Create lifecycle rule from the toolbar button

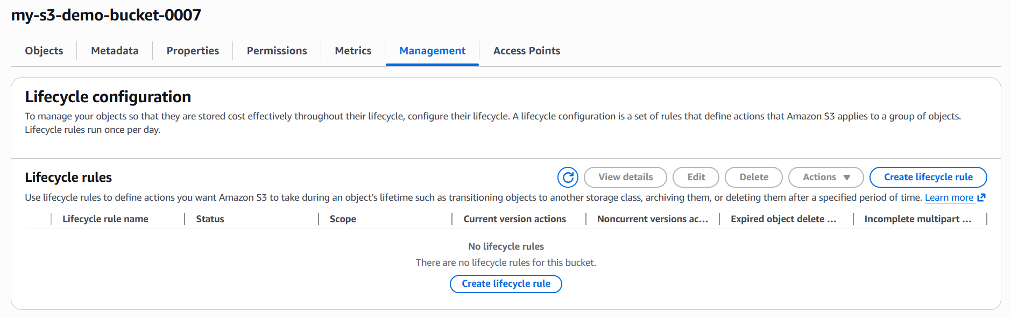pyautogui.click(x=928, y=177)
